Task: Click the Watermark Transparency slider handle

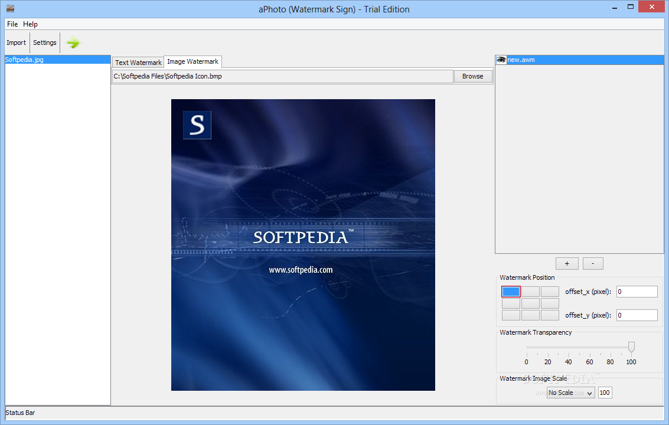Action: pyautogui.click(x=631, y=347)
